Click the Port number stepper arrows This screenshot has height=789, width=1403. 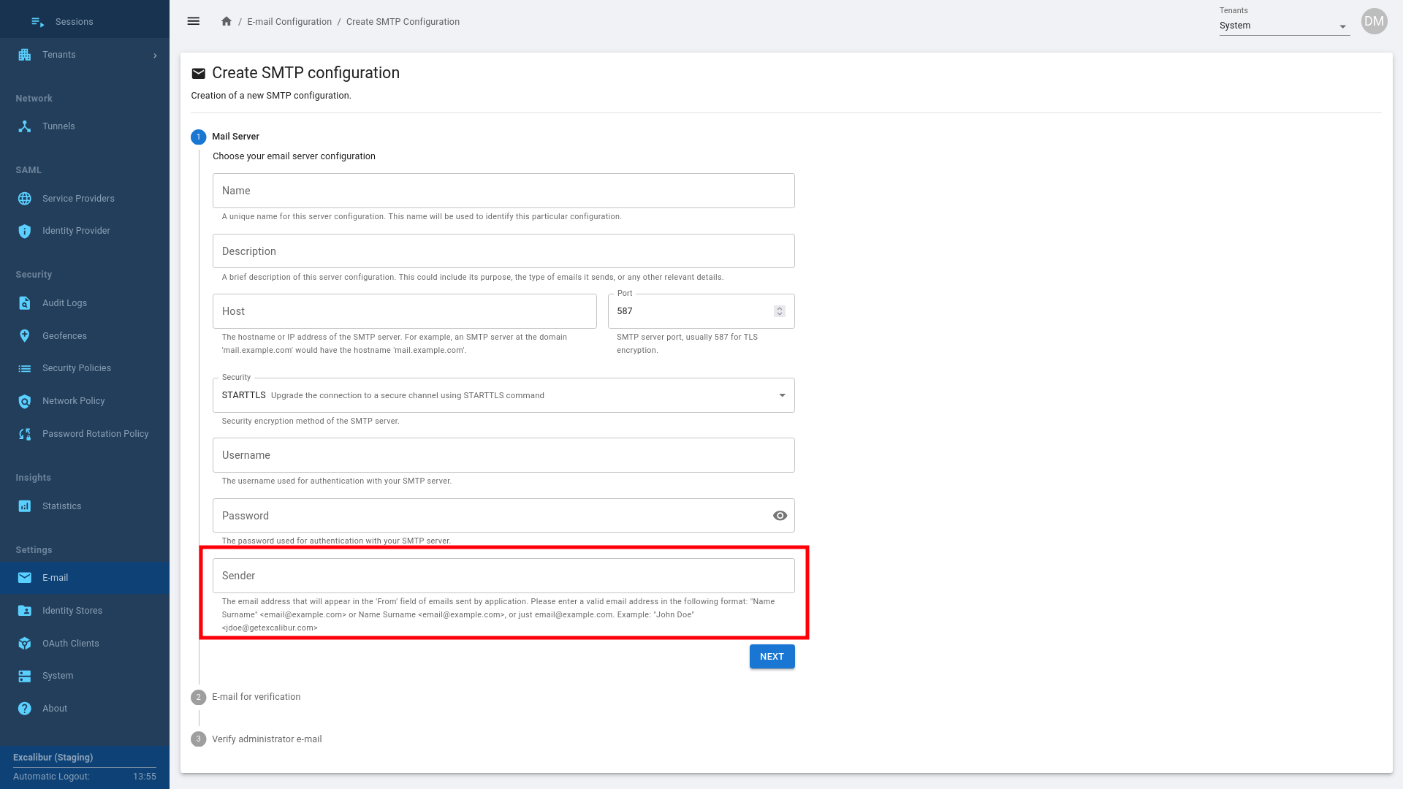click(780, 311)
